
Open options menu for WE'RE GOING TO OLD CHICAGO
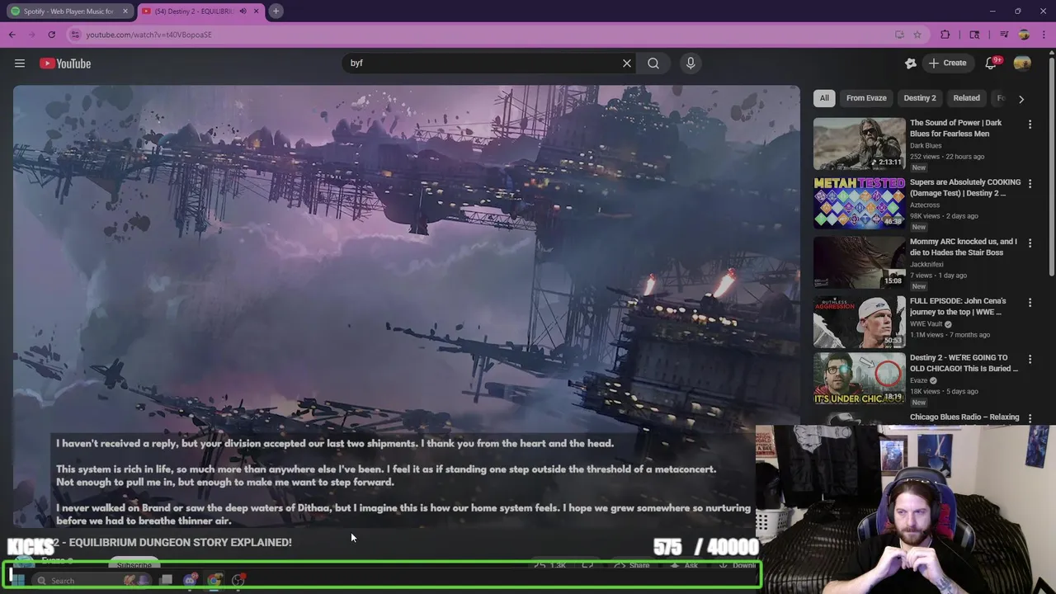click(x=1030, y=360)
